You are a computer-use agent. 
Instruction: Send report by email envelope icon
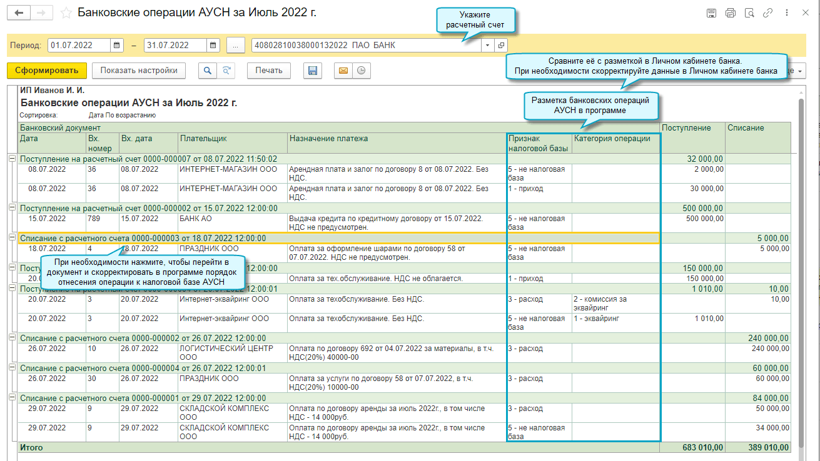[x=343, y=71]
